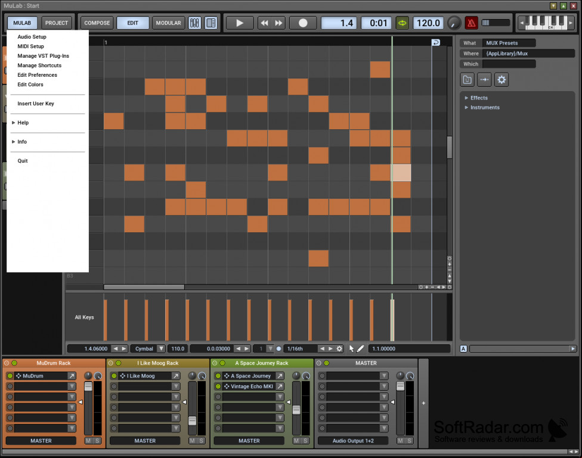Open the Audio Output 1+2 selector

tap(353, 441)
